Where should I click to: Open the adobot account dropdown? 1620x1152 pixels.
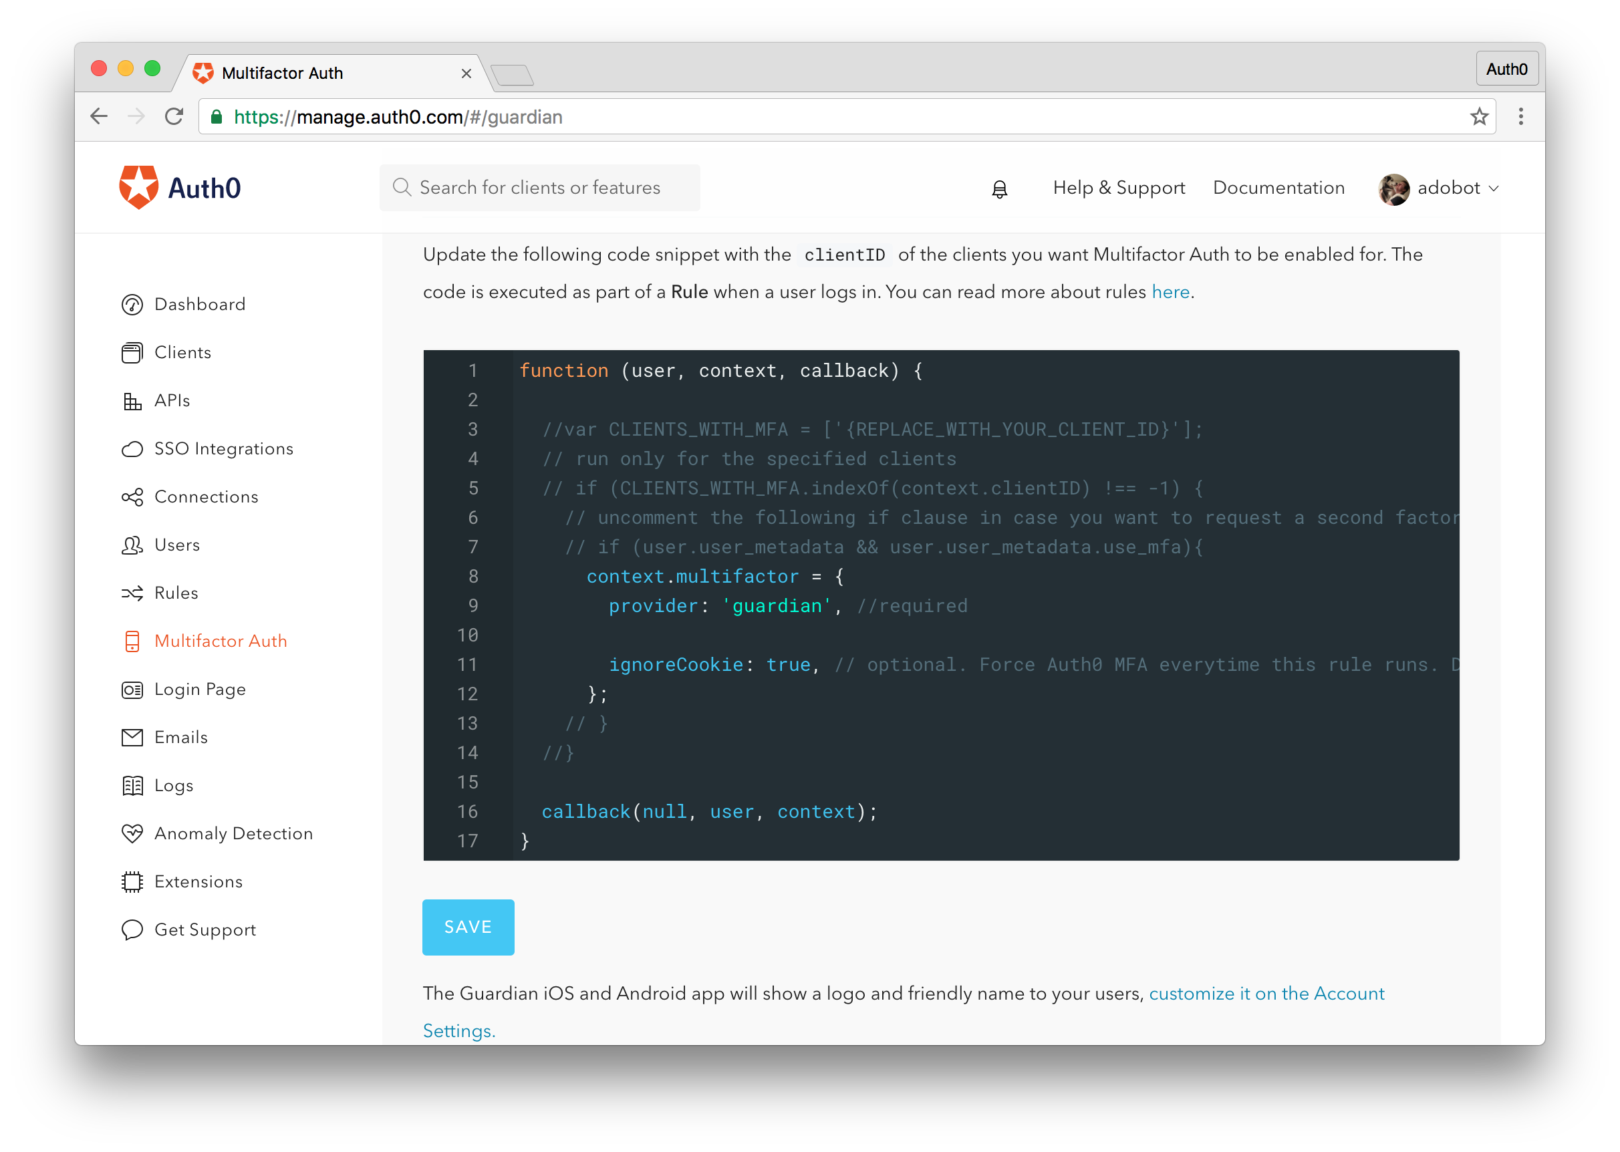[x=1448, y=188]
